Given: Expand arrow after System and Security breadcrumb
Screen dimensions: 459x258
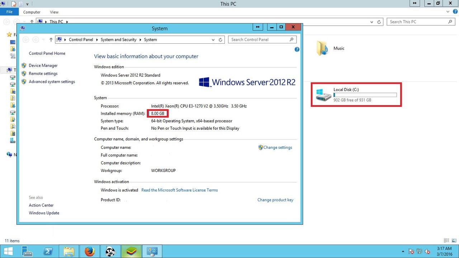Looking at the screenshot, I should pos(140,40).
